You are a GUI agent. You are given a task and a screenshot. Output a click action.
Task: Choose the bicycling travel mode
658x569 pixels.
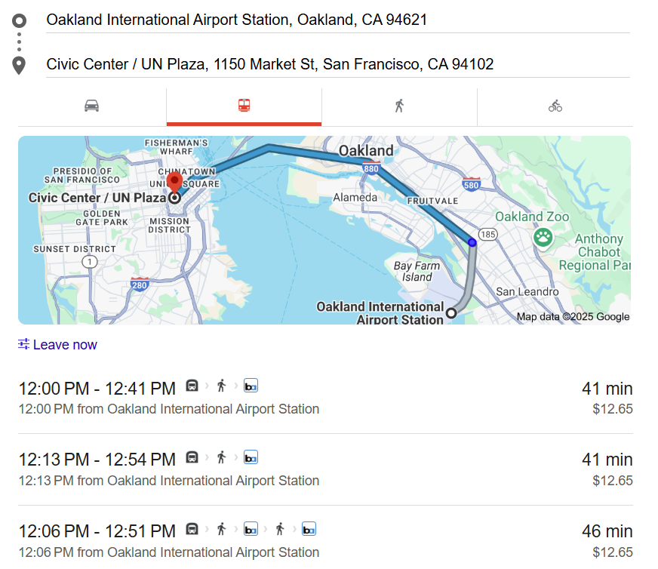pyautogui.click(x=555, y=106)
